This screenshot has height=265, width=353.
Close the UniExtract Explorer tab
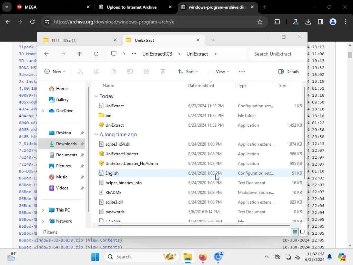198,40
